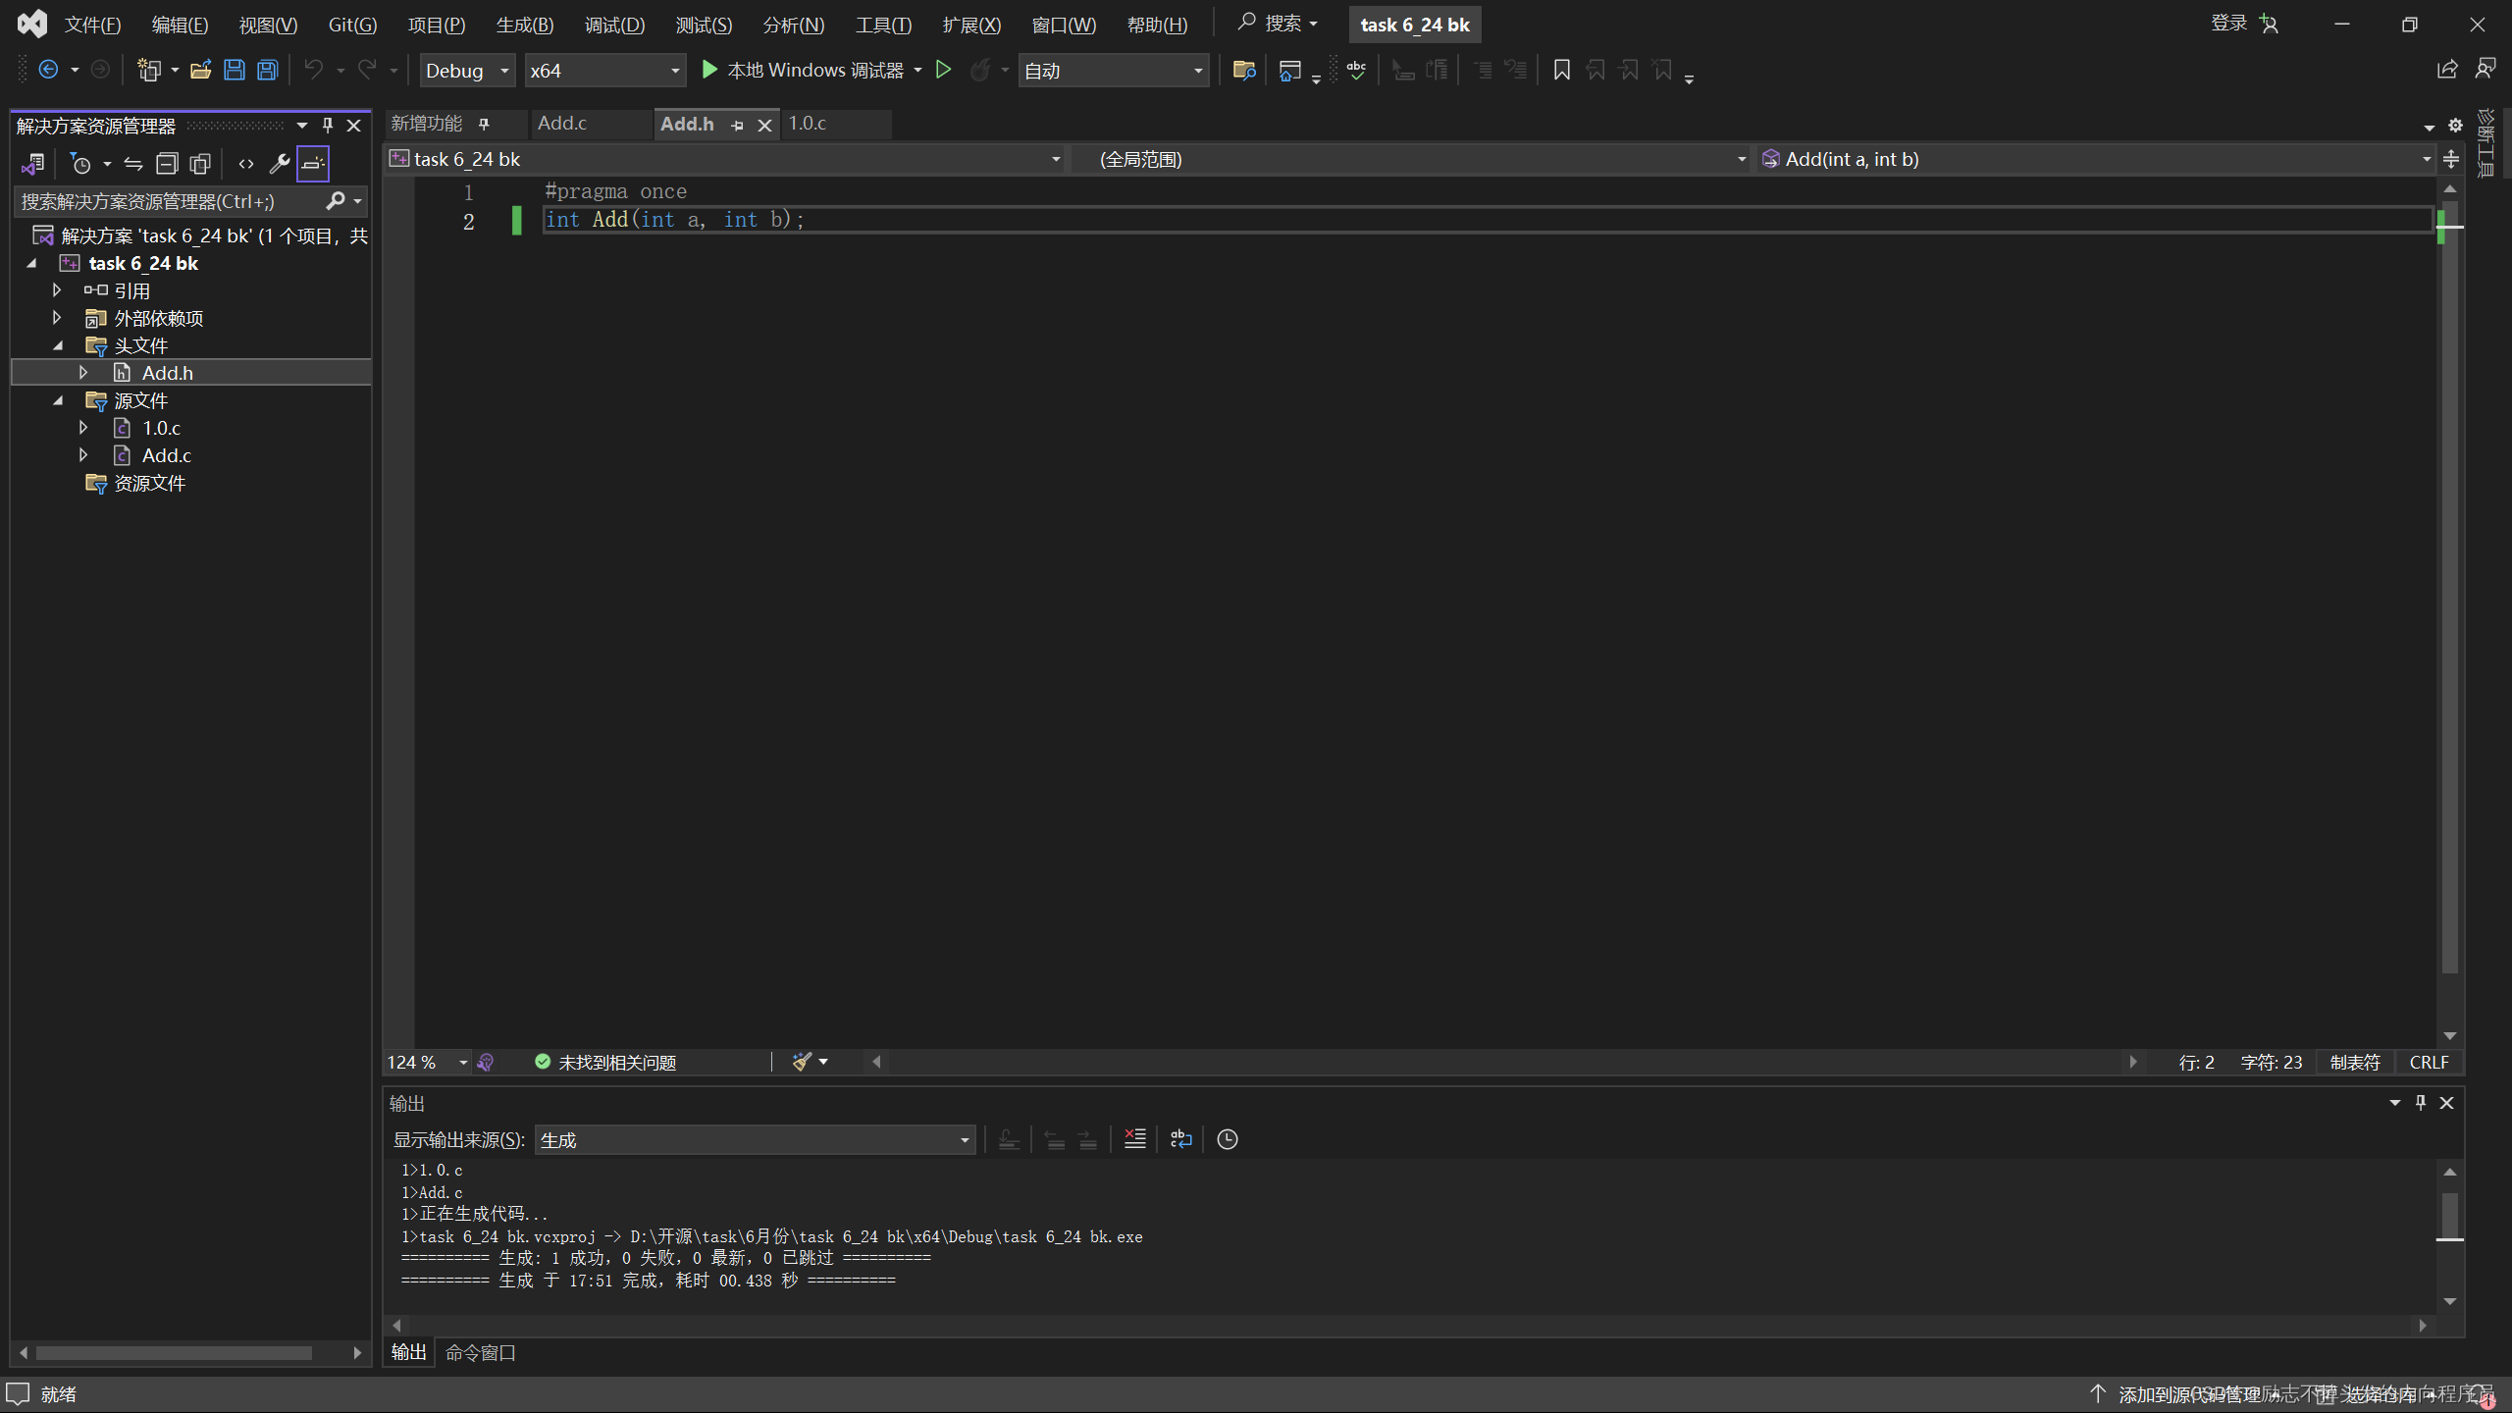This screenshot has height=1413, width=2512.
Task: Click the new project icon in toolbar
Action: pyautogui.click(x=148, y=70)
